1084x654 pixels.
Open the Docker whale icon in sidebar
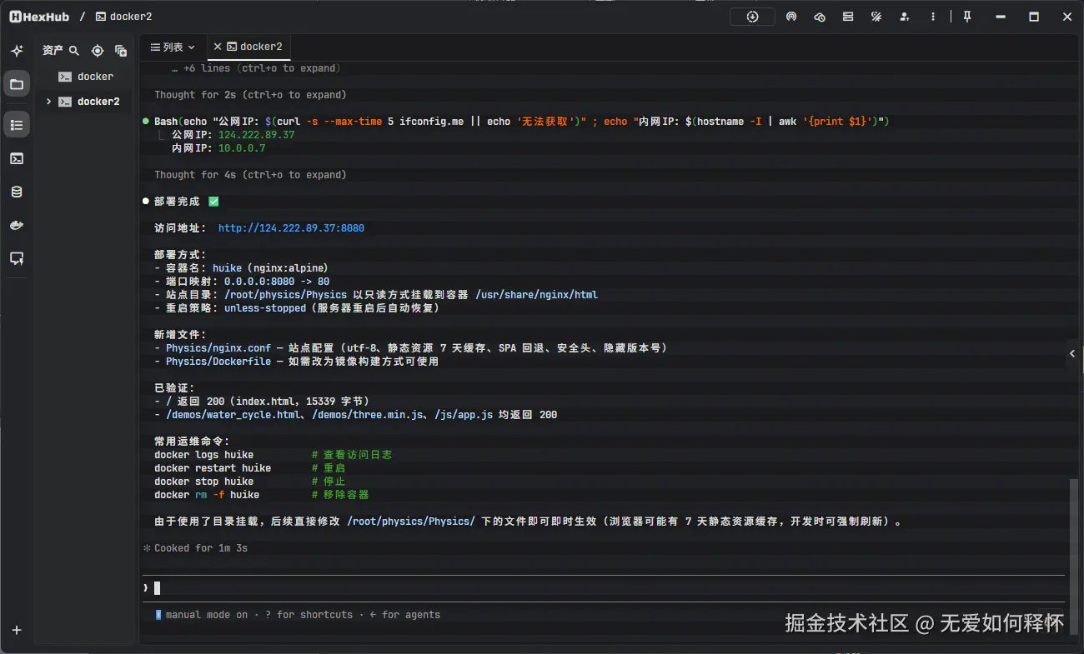[x=17, y=225]
